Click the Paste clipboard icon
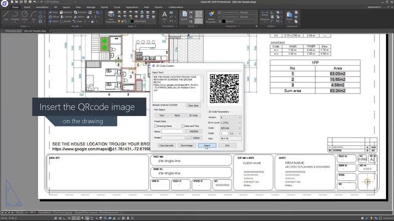Image resolution: width=394 pixels, height=221 pixels. pos(289,15)
